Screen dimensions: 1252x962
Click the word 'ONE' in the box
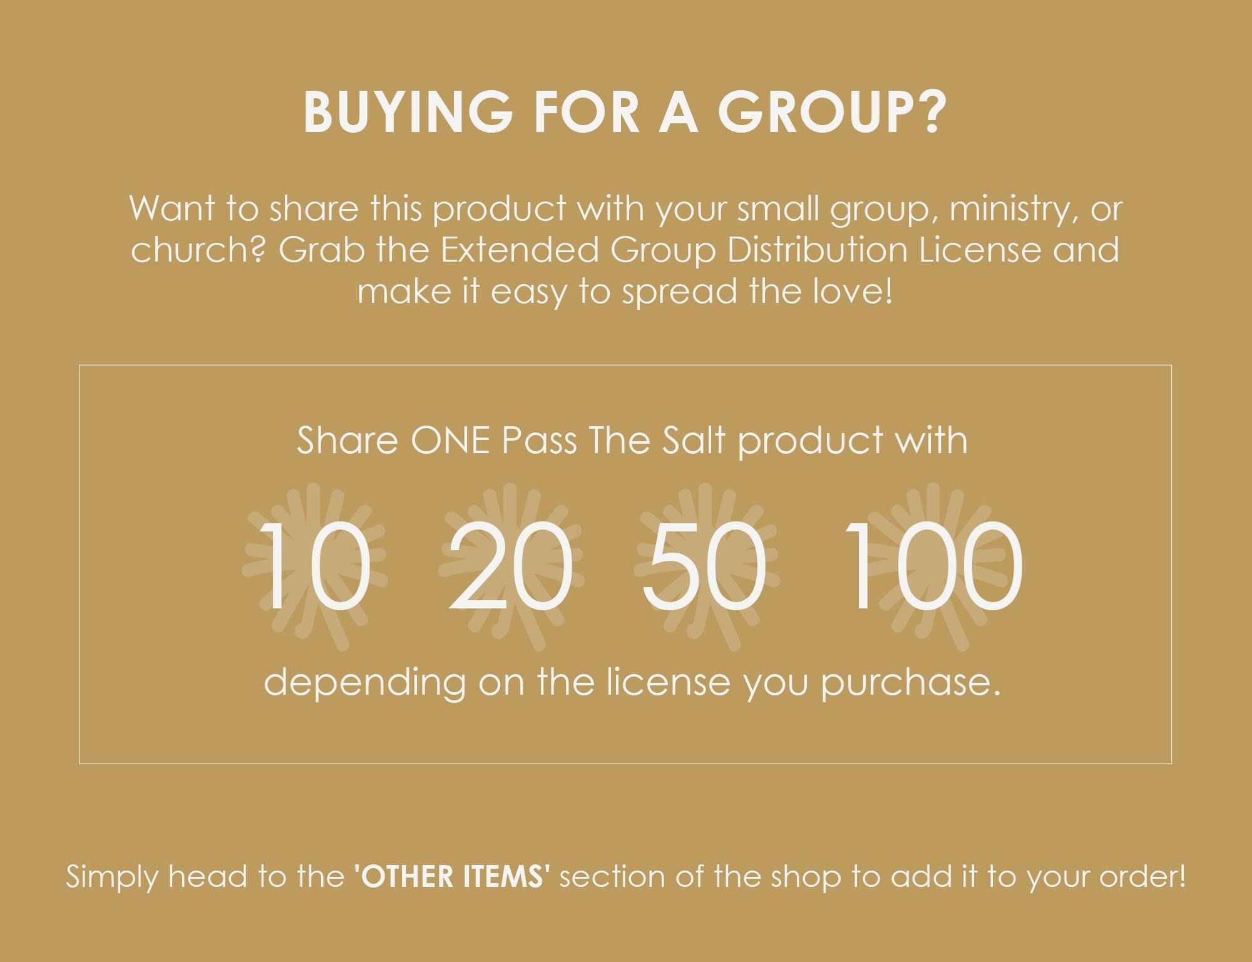[x=450, y=440]
